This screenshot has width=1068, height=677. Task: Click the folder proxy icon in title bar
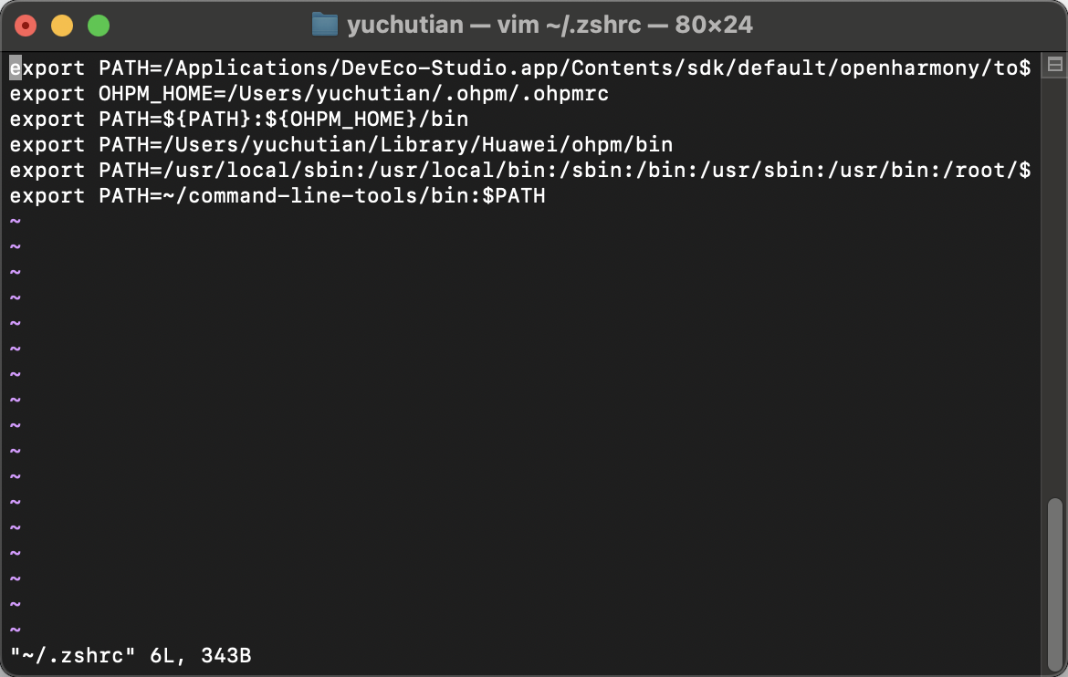click(325, 26)
